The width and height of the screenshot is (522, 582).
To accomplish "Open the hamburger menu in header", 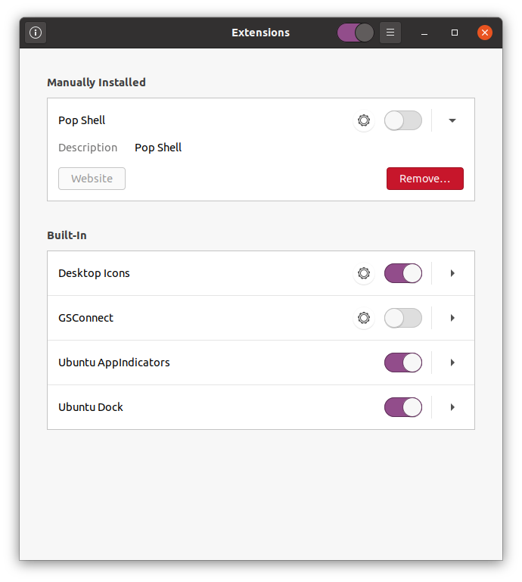I will click(390, 33).
